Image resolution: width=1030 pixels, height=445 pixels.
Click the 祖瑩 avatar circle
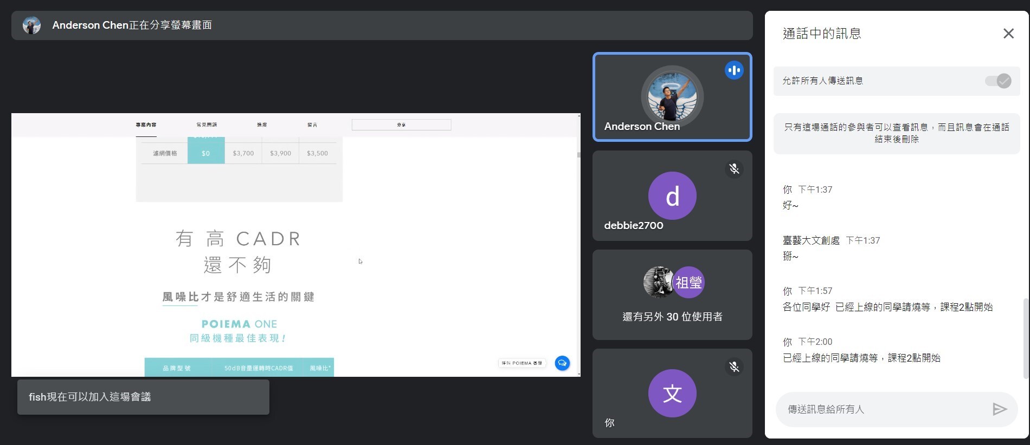[688, 282]
